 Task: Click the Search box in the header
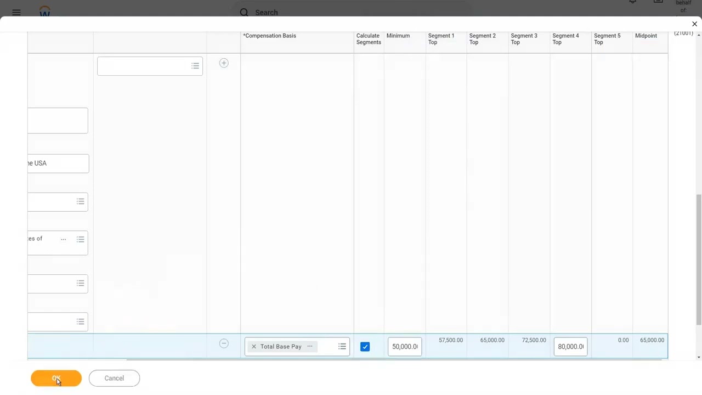tap(351, 12)
